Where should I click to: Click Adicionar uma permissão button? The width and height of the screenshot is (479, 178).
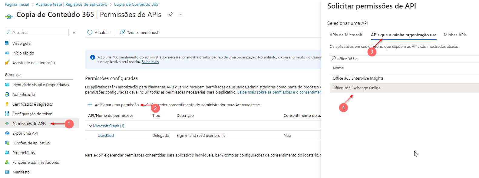point(113,105)
